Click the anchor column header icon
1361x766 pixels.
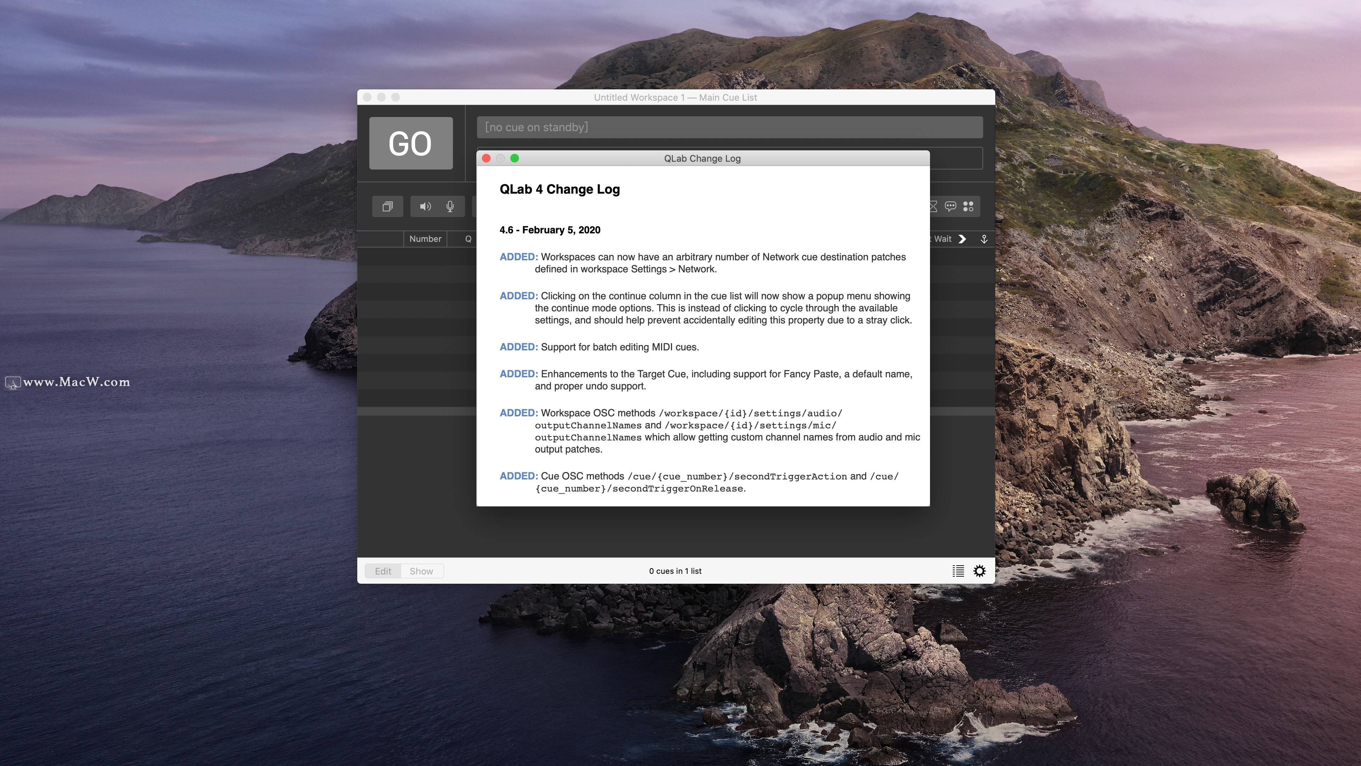[x=984, y=239]
